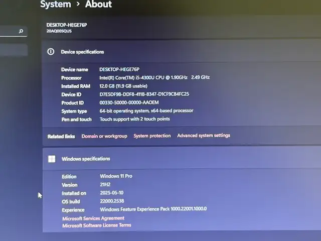Click the About breadcrumb title

pyautogui.click(x=98, y=4)
